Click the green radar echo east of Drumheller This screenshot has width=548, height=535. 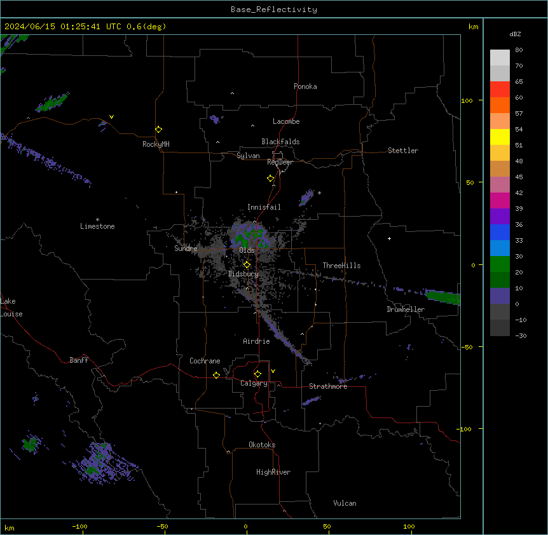click(443, 297)
